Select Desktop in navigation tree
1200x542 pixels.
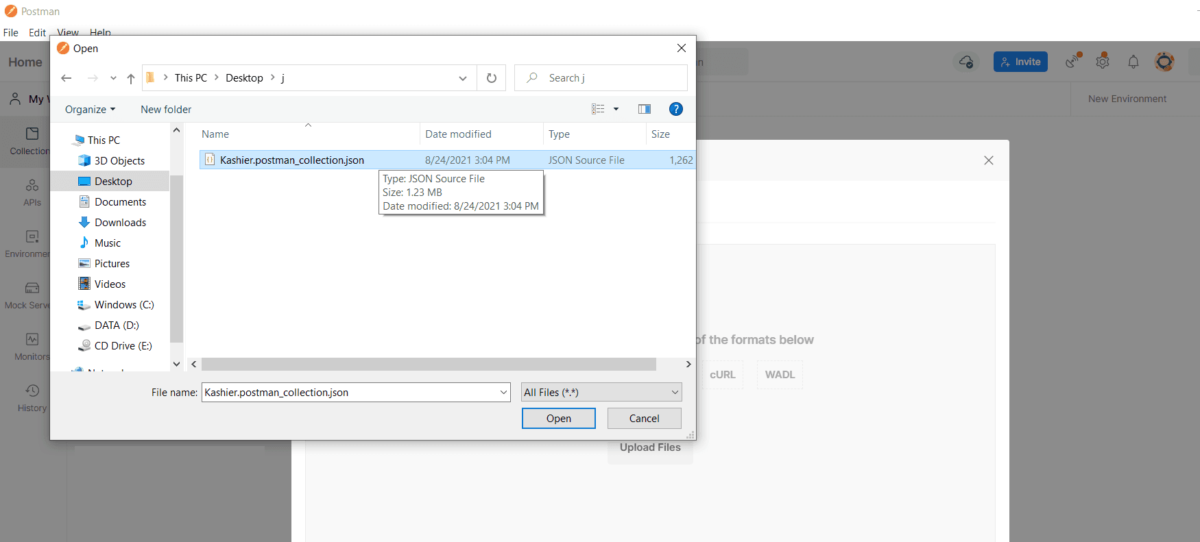(113, 181)
